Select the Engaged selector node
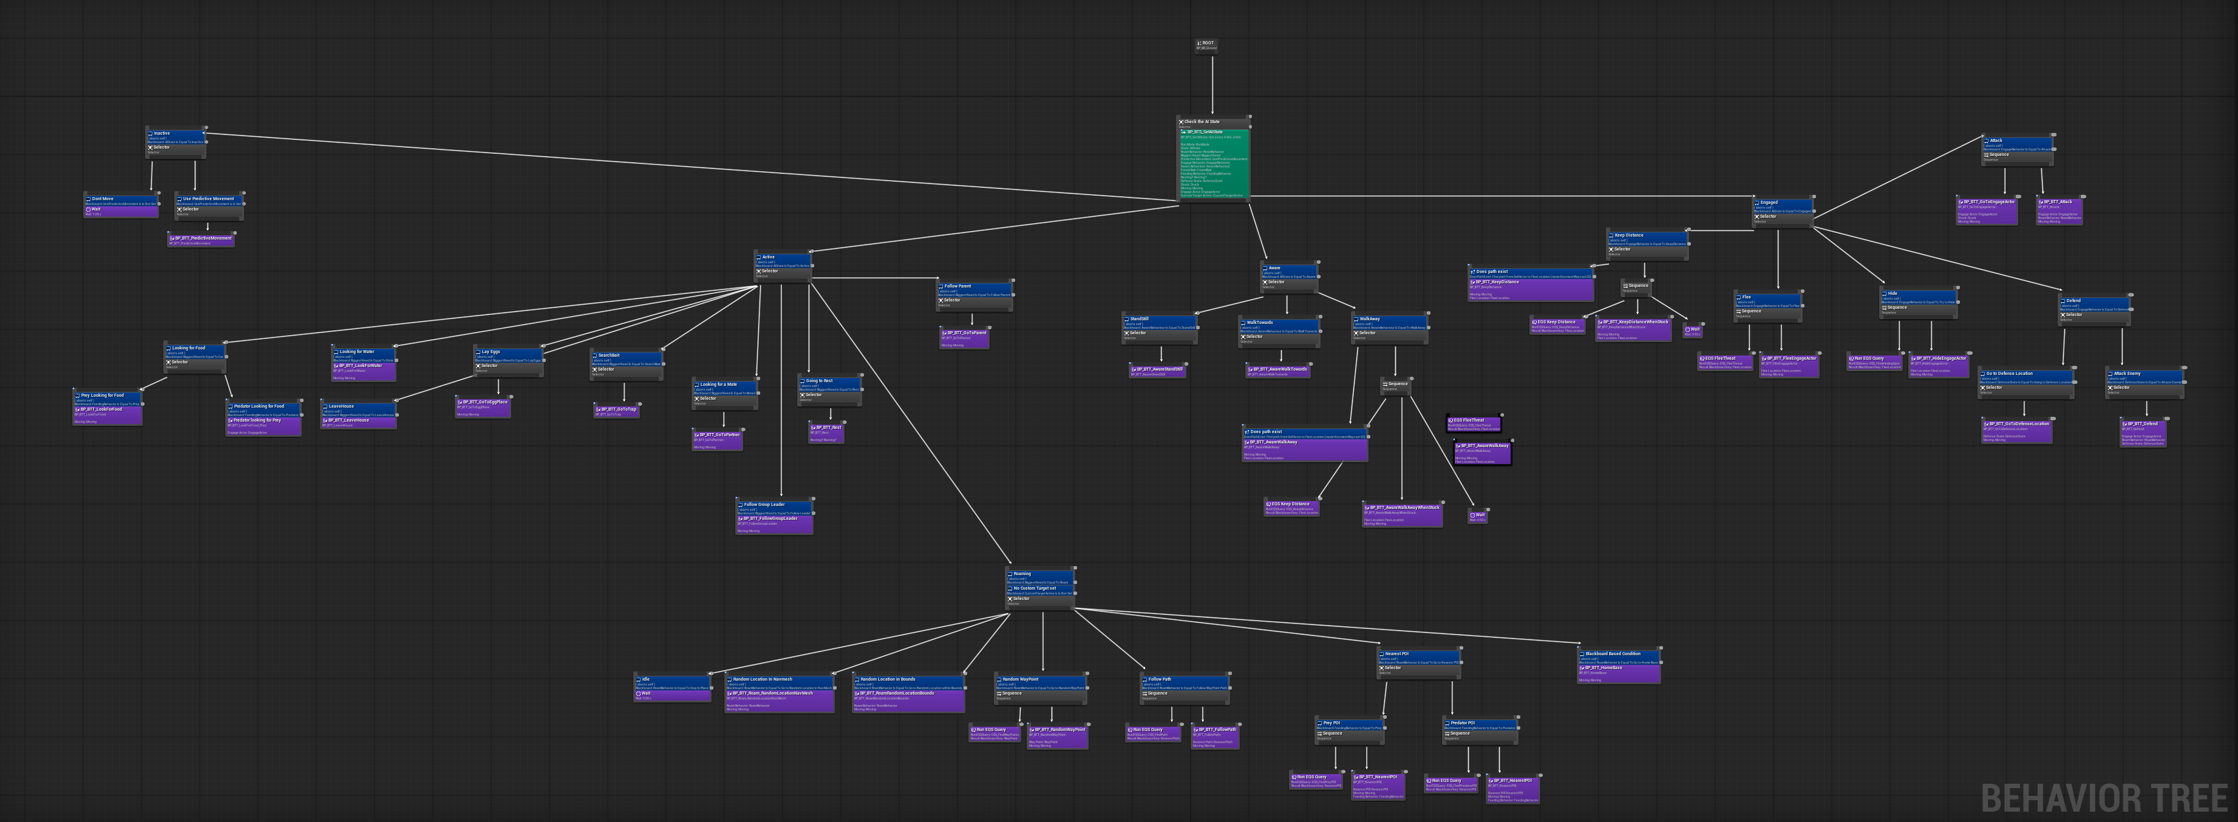This screenshot has width=2238, height=822. pyautogui.click(x=1783, y=213)
